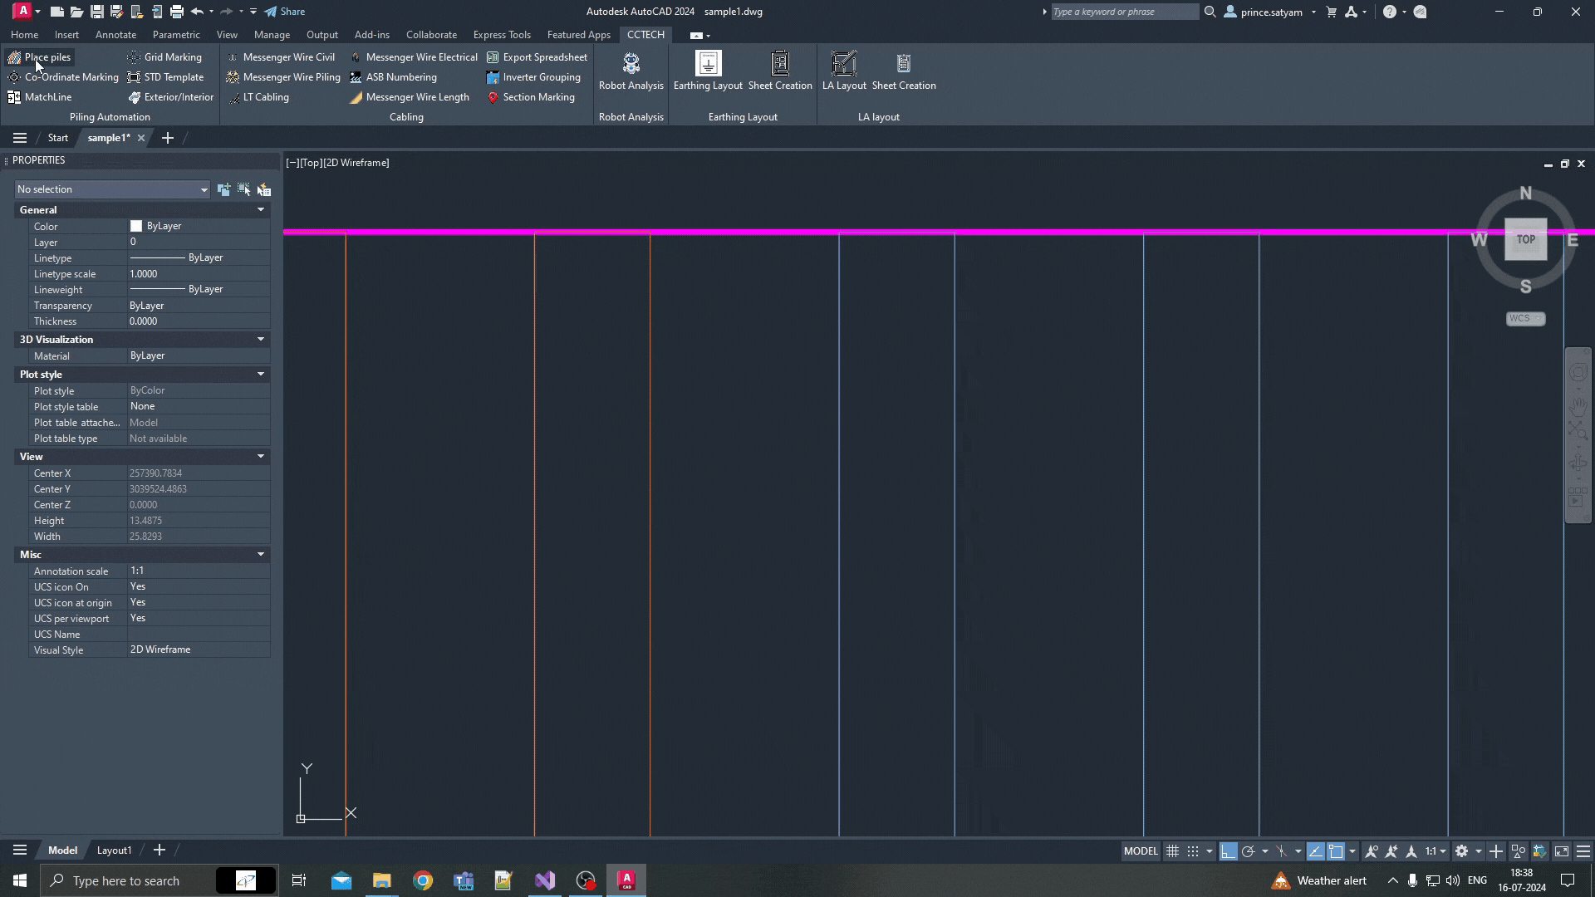1595x897 pixels.
Task: Choose the ASB Numbering command
Action: [393, 77]
